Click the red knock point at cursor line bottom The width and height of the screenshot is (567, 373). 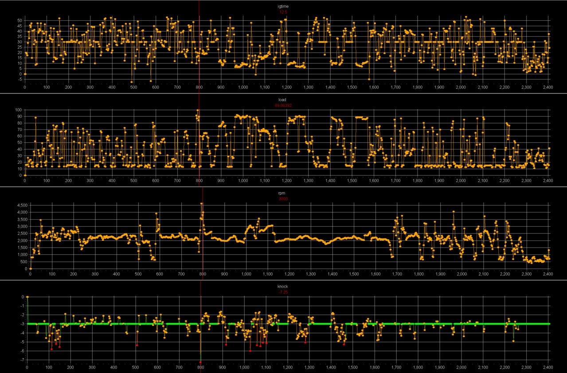pyautogui.click(x=200, y=362)
